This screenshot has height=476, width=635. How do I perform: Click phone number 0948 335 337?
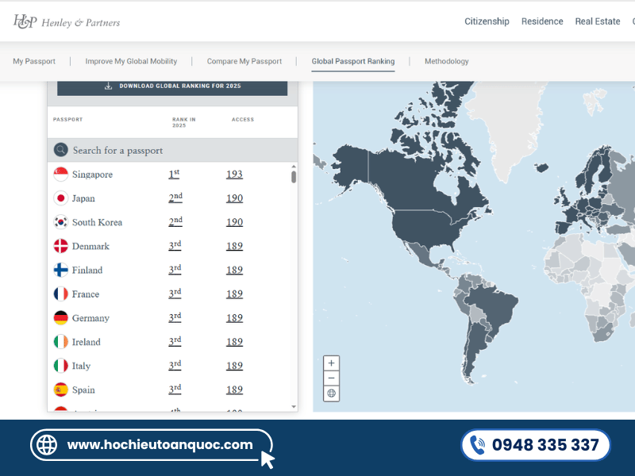coord(545,445)
